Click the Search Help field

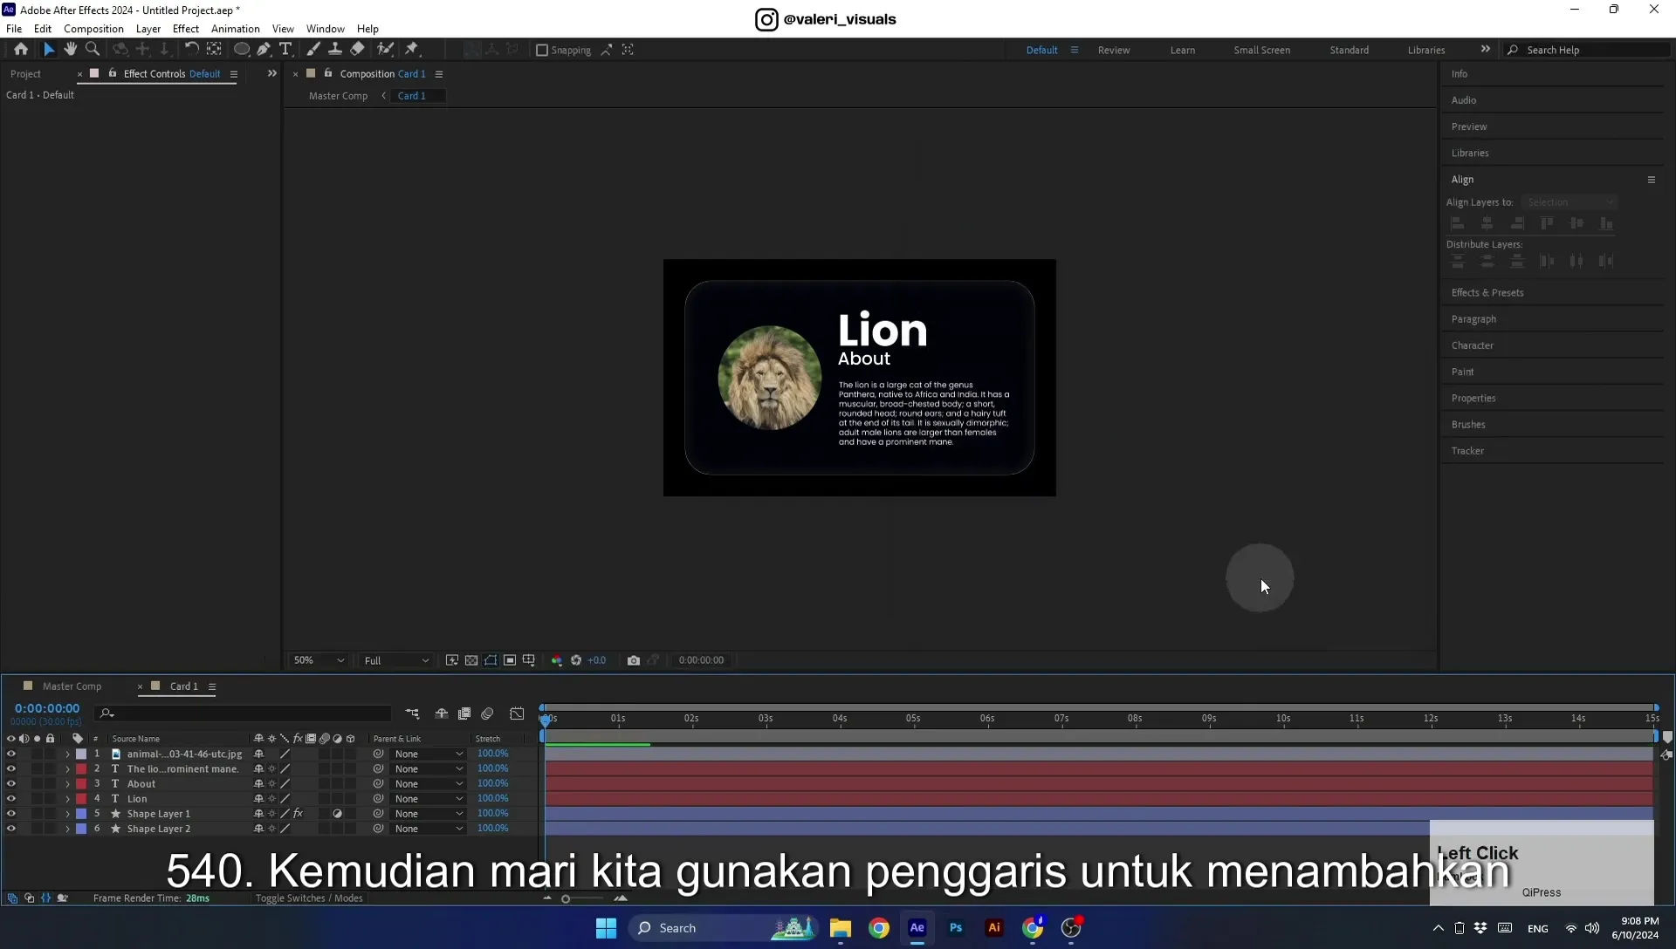(x=1587, y=50)
